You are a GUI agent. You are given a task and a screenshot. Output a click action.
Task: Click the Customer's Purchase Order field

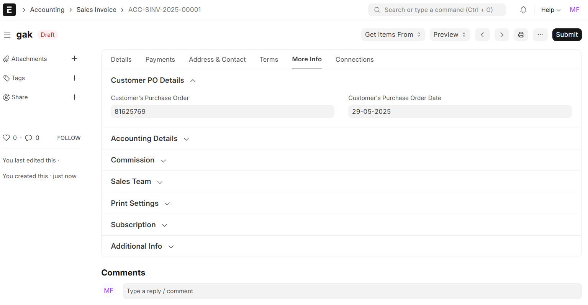(222, 112)
